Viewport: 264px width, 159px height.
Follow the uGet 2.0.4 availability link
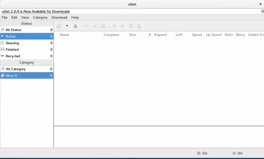point(36,11)
